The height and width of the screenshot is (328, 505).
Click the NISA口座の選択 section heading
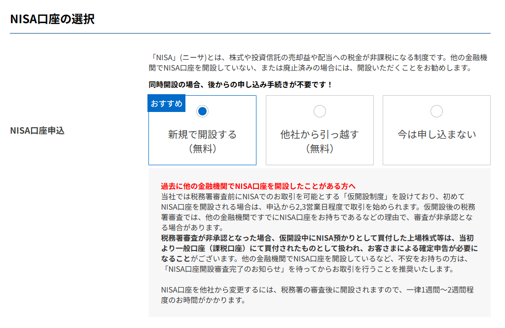(52, 19)
